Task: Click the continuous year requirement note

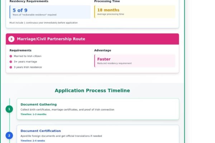Action: click(43, 23)
